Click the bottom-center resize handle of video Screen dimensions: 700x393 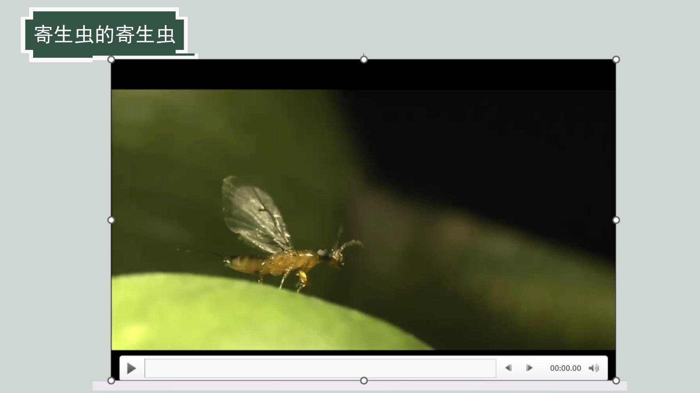point(363,381)
